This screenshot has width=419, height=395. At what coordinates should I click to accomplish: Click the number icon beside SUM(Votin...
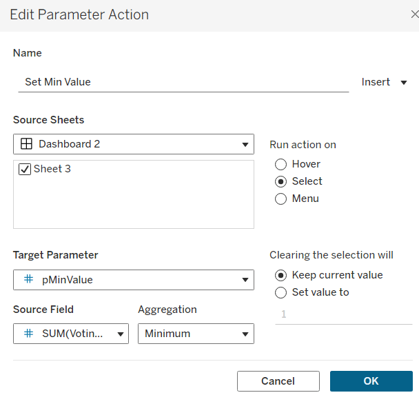(28, 333)
